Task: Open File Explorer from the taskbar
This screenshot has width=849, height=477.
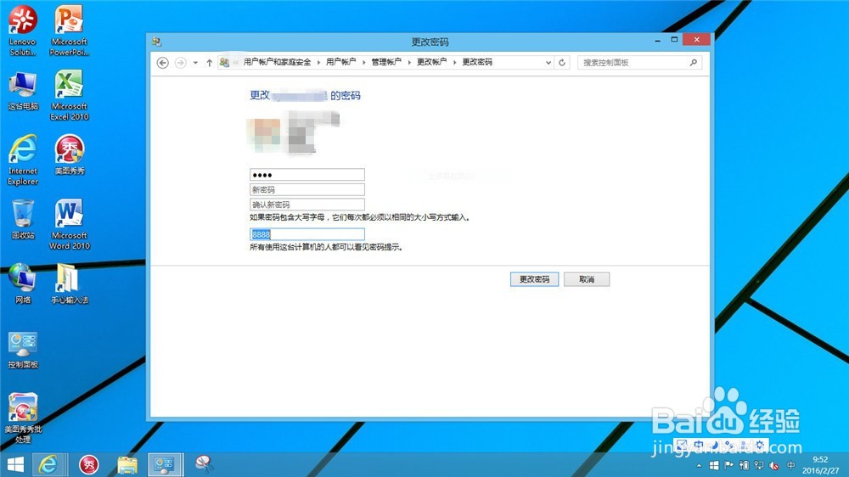Action: tap(127, 464)
